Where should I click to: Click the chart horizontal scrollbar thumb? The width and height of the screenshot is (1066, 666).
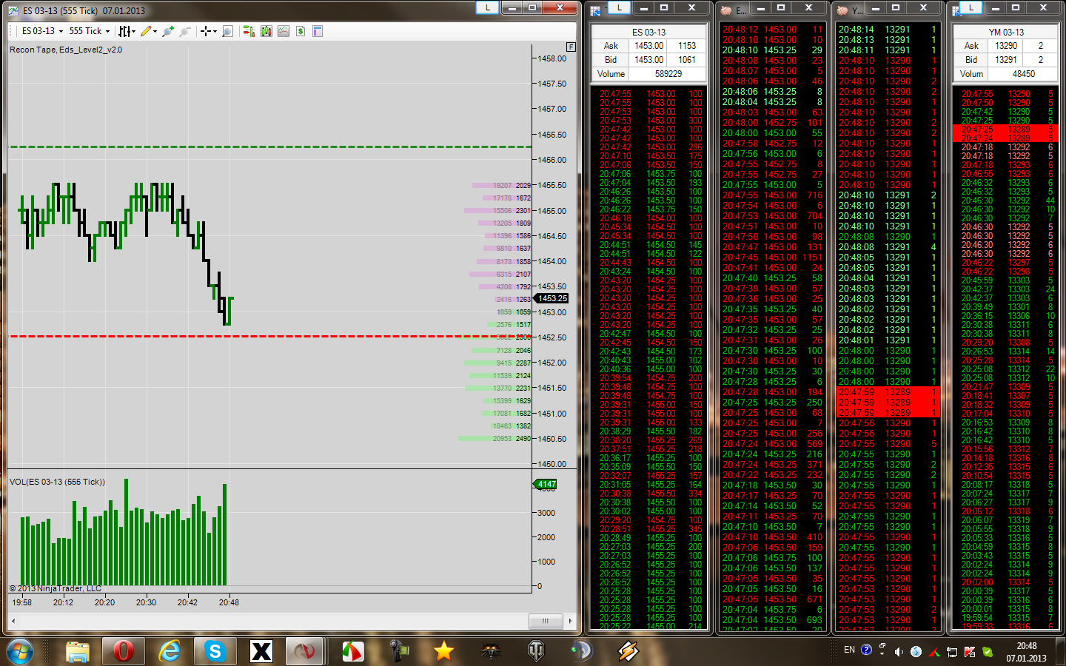coord(546,621)
